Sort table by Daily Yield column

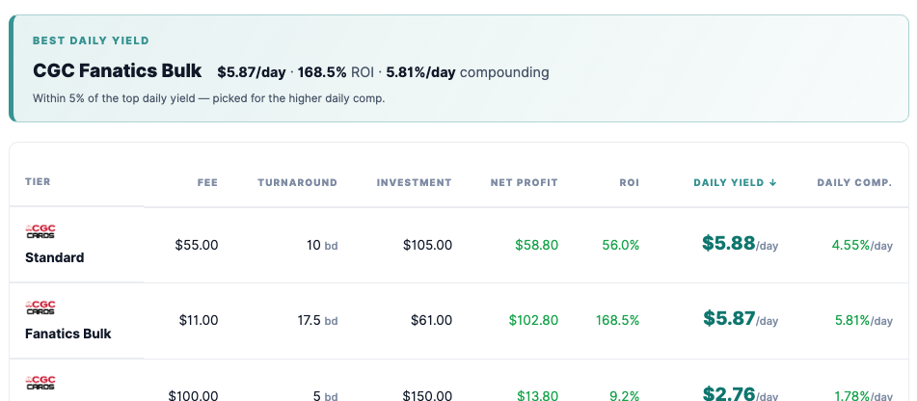click(735, 182)
